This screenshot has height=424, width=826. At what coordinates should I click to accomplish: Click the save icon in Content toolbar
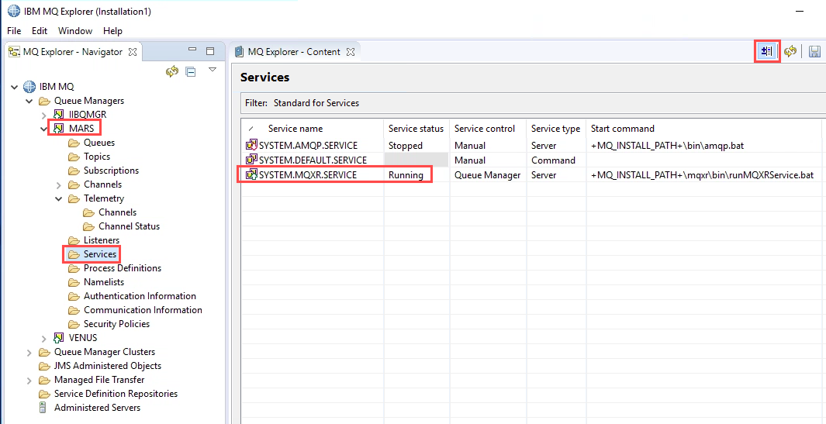point(814,52)
